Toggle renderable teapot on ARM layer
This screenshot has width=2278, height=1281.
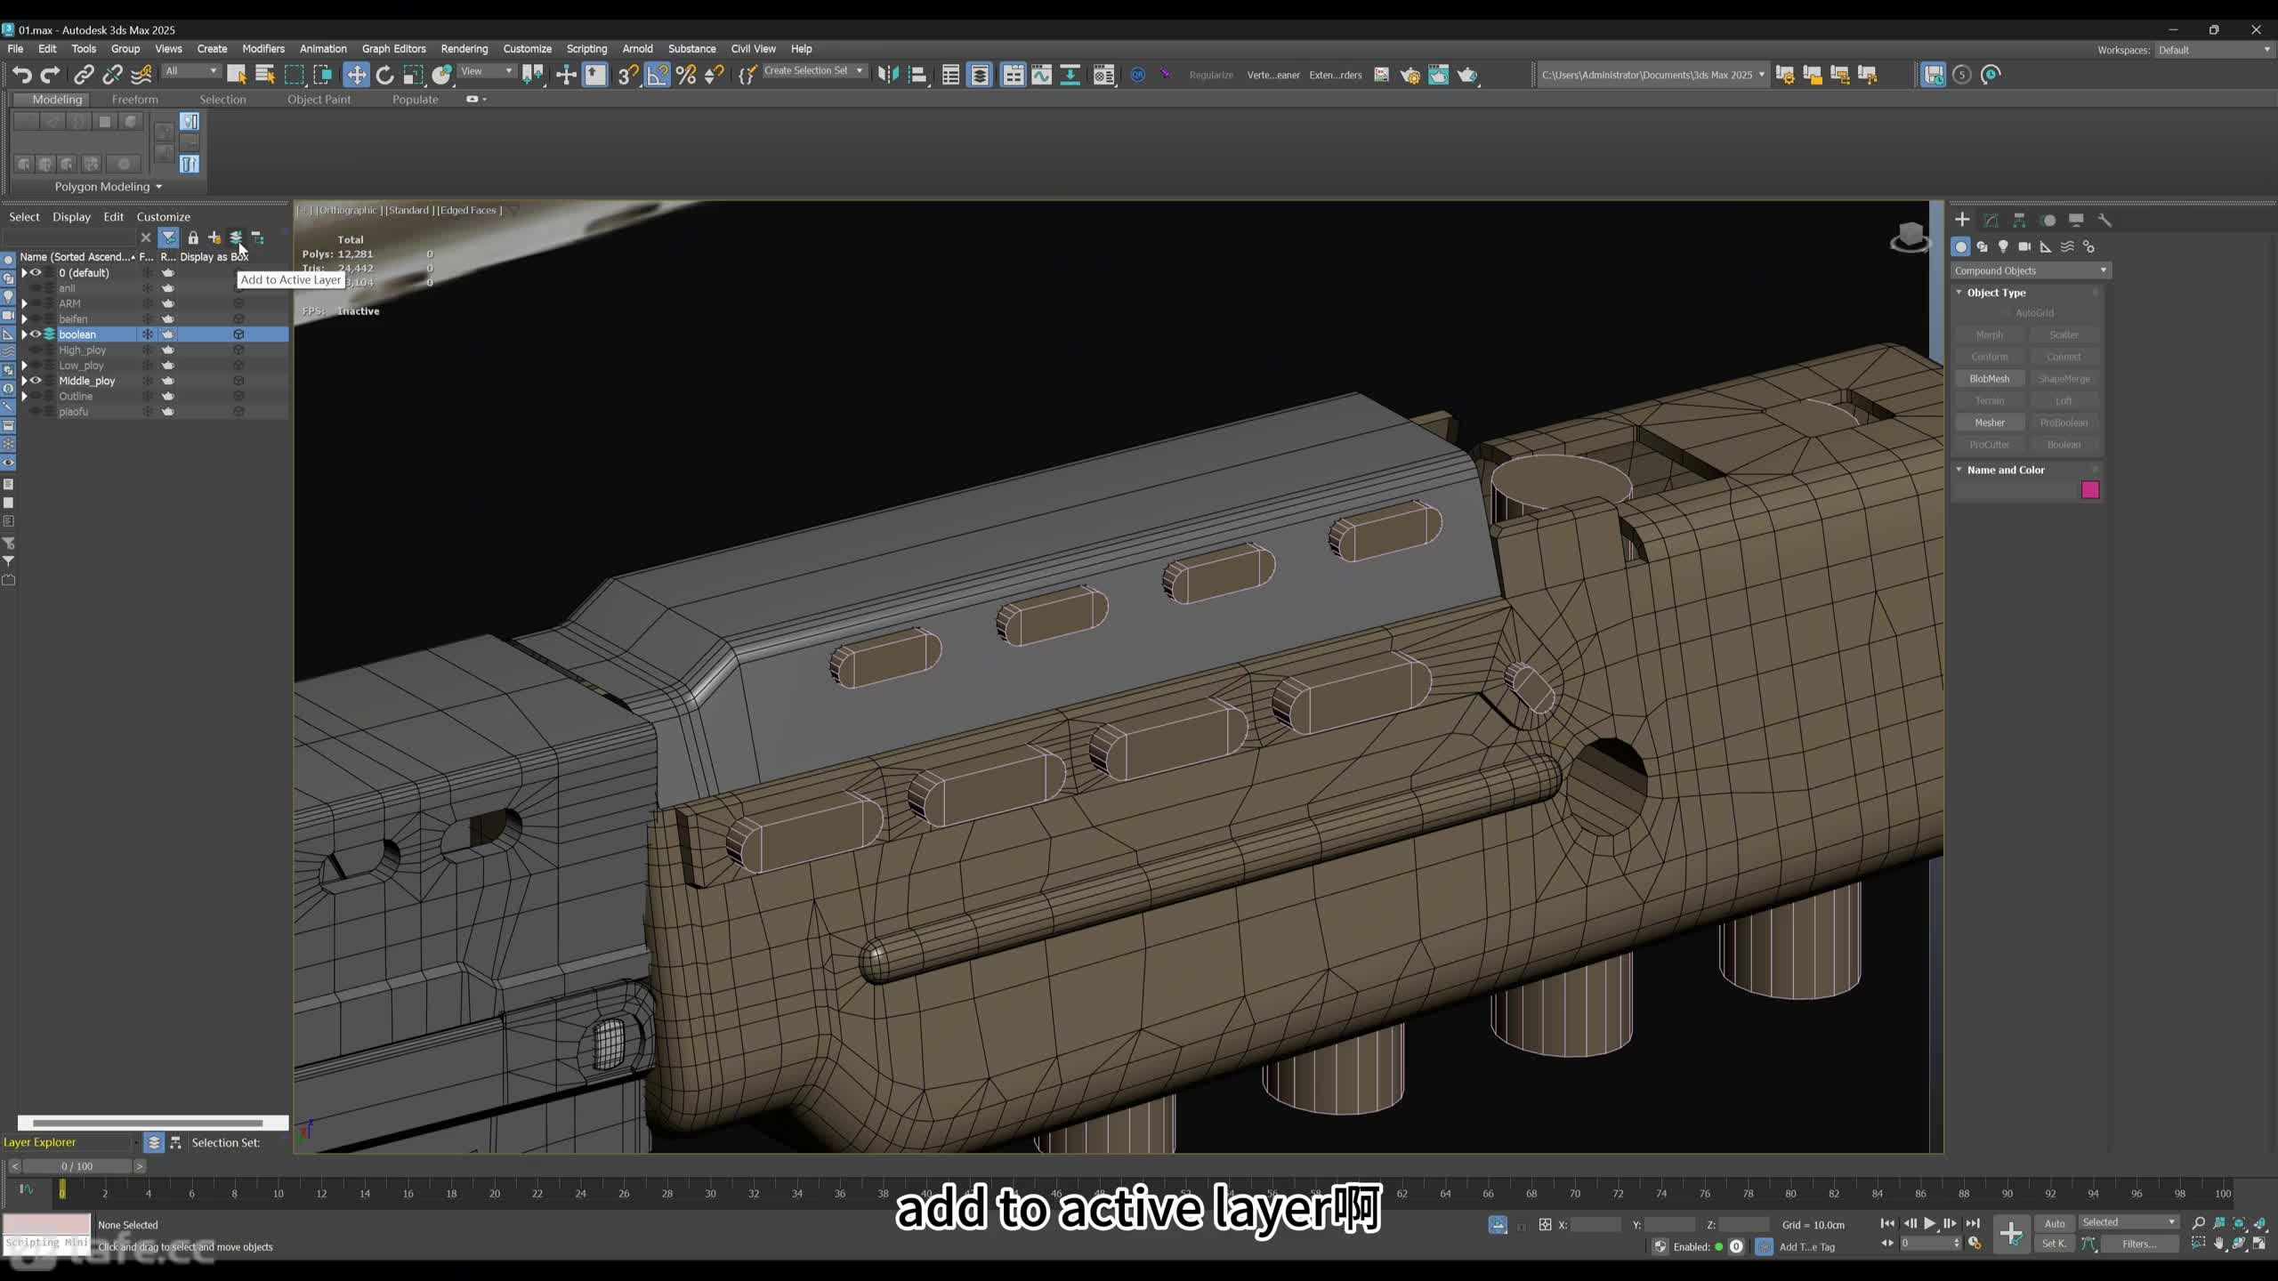[168, 303]
